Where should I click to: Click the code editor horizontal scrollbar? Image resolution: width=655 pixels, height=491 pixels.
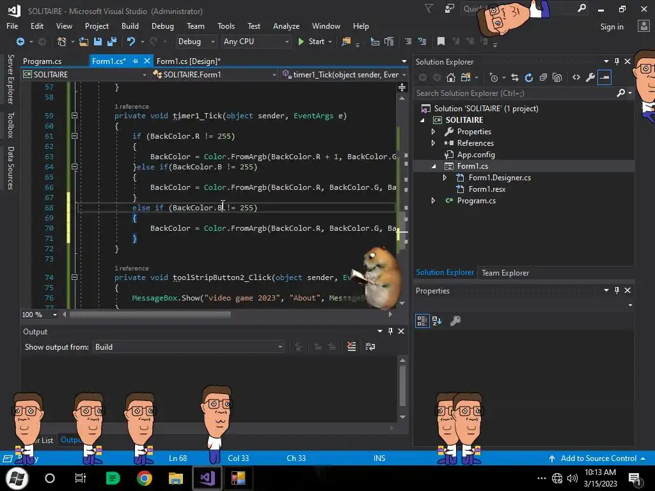tap(150, 315)
